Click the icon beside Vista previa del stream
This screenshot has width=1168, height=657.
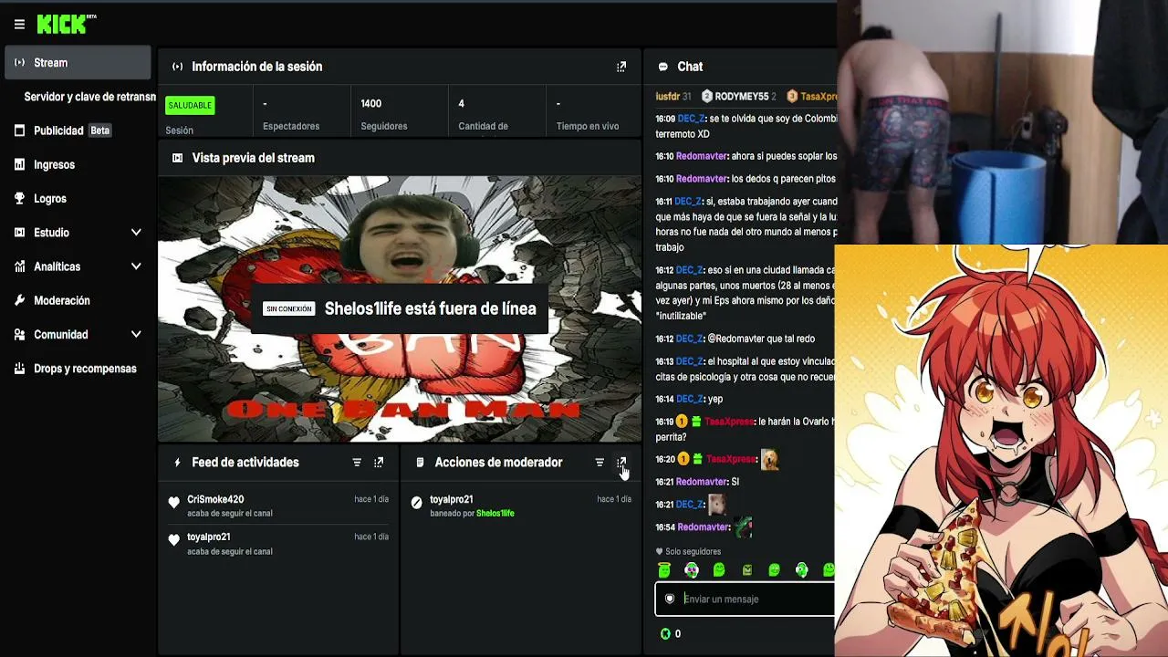(177, 158)
